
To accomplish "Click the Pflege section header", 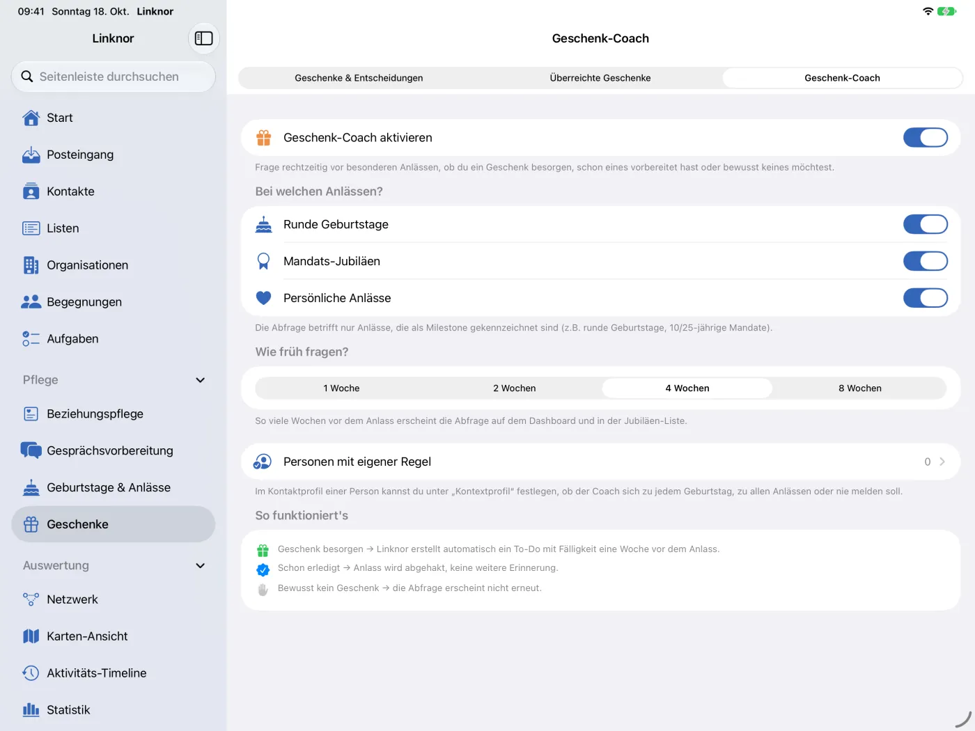I will coord(40,380).
